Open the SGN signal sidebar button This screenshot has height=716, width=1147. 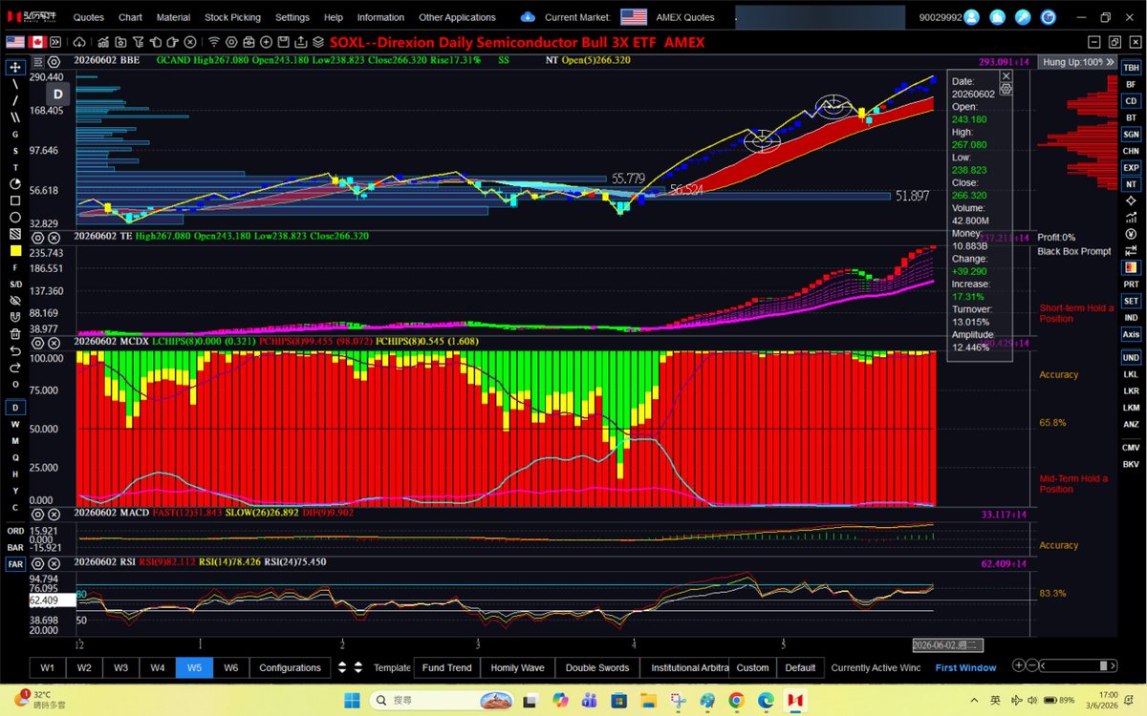pyautogui.click(x=1131, y=135)
